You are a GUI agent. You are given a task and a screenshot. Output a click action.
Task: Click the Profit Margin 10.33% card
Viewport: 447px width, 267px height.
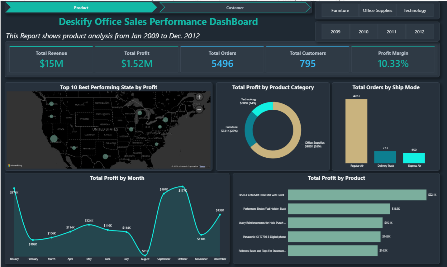pos(393,60)
